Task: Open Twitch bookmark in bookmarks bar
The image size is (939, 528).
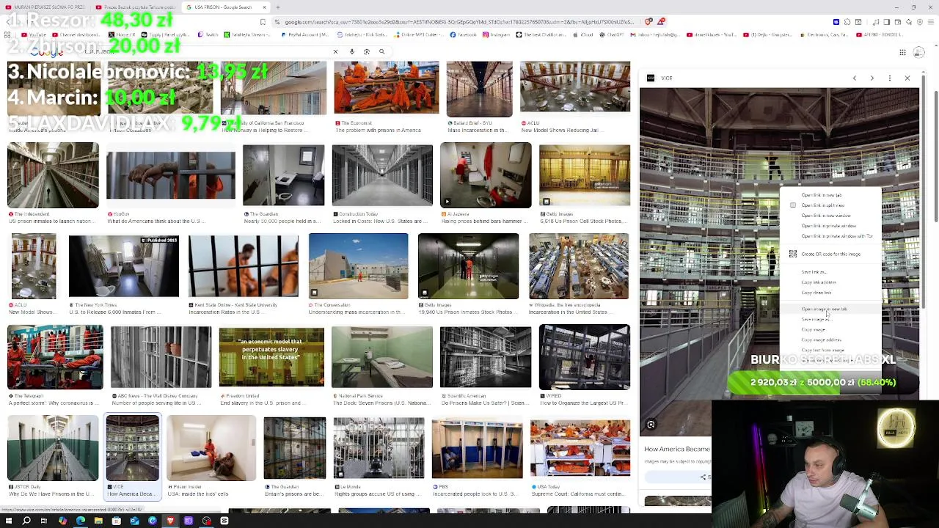Action: [208, 34]
